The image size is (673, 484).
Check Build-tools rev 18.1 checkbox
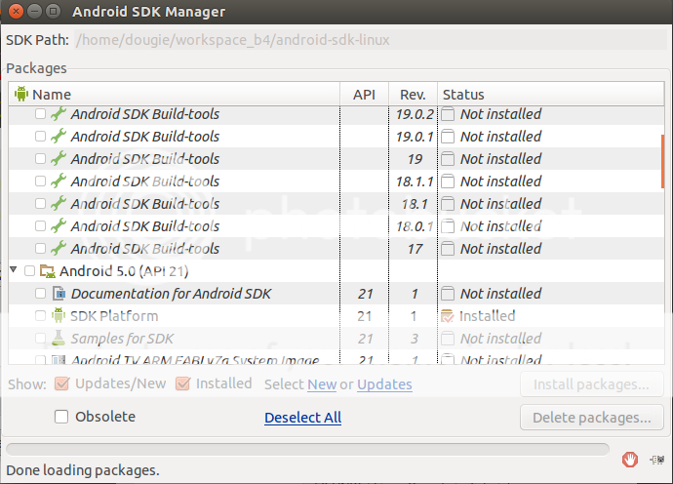[40, 203]
